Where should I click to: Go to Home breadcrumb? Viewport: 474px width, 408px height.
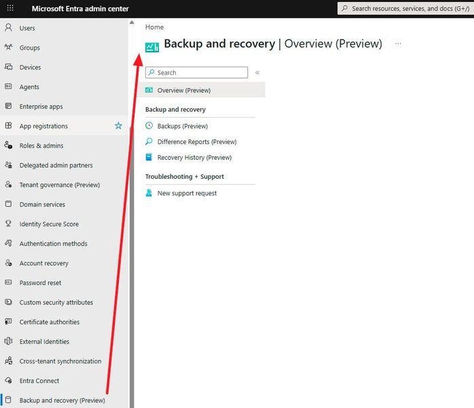tap(154, 27)
